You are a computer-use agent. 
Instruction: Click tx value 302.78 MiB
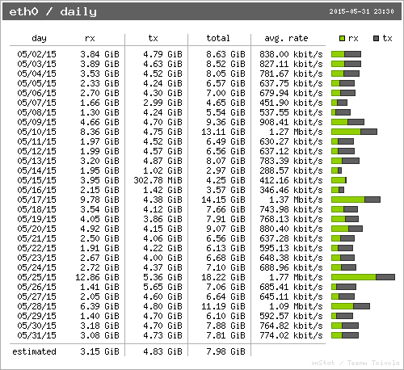pyautogui.click(x=158, y=180)
